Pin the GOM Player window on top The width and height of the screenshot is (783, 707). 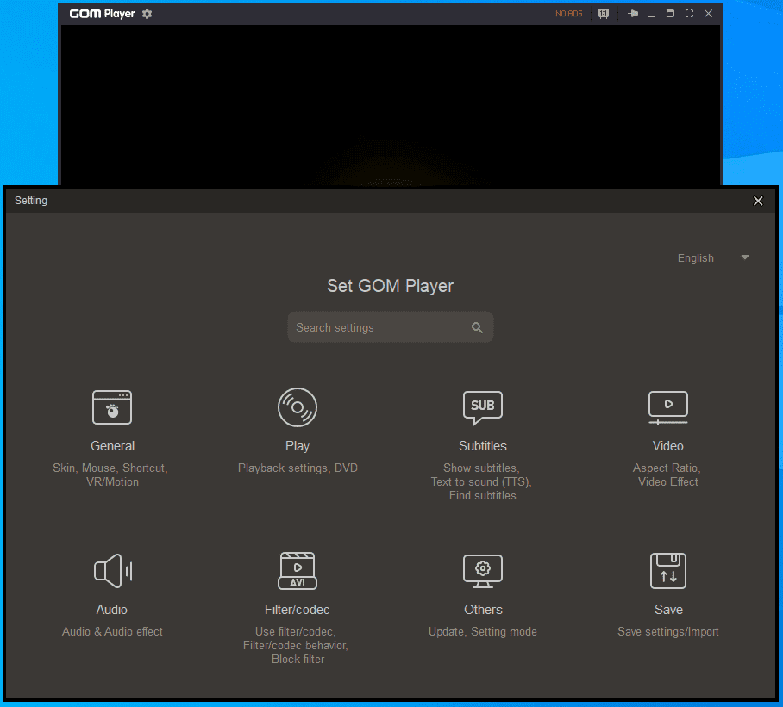(633, 14)
